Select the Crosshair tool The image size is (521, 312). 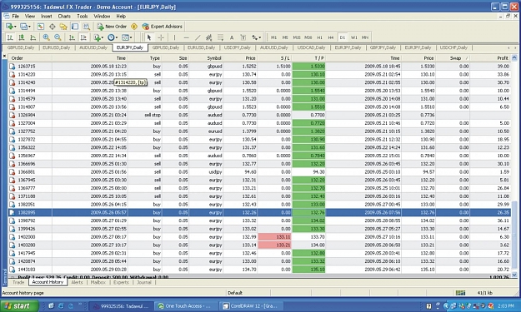point(161,37)
